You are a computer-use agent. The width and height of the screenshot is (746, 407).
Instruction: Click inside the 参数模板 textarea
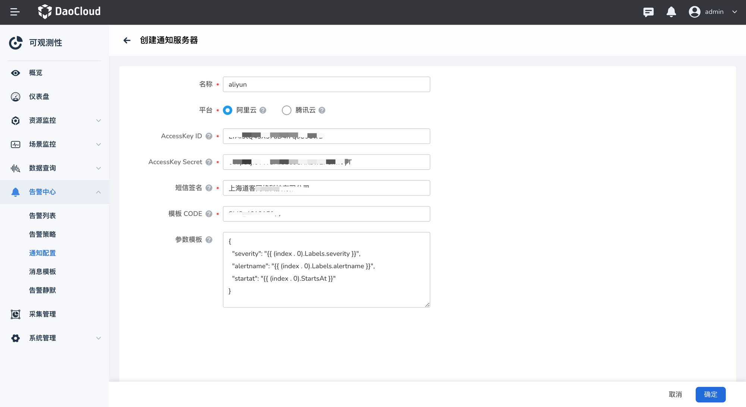click(x=326, y=270)
